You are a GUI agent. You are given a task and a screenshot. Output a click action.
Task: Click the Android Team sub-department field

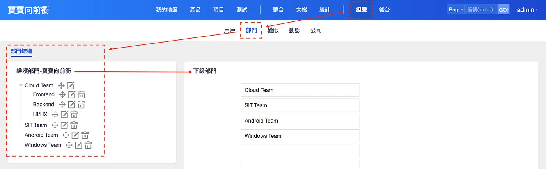(300, 121)
